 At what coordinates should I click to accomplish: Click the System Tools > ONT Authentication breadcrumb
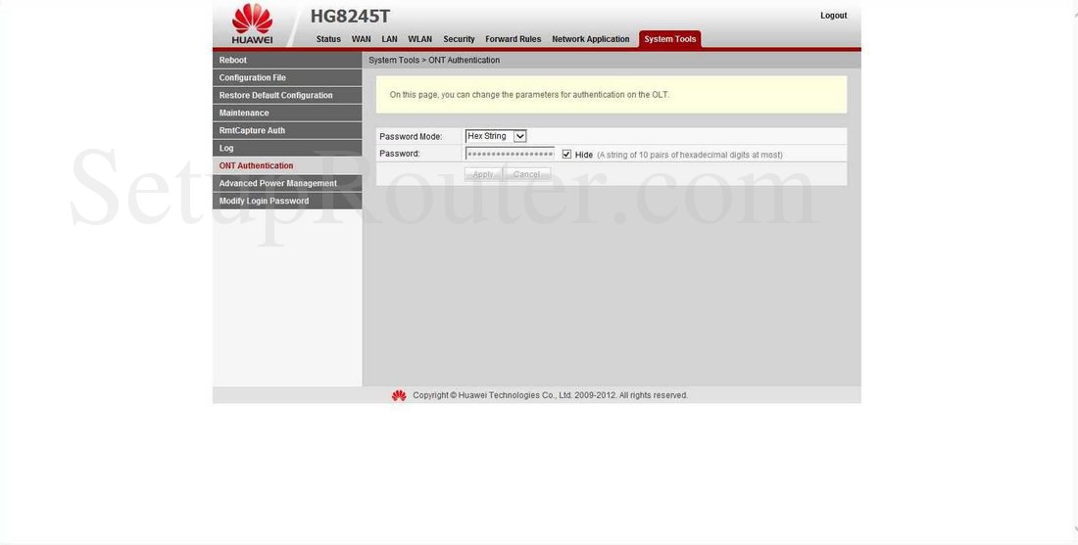click(434, 61)
